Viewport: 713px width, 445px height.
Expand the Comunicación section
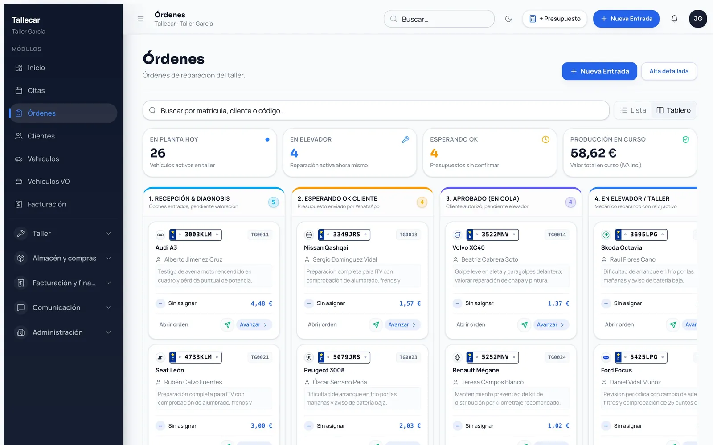click(63, 307)
